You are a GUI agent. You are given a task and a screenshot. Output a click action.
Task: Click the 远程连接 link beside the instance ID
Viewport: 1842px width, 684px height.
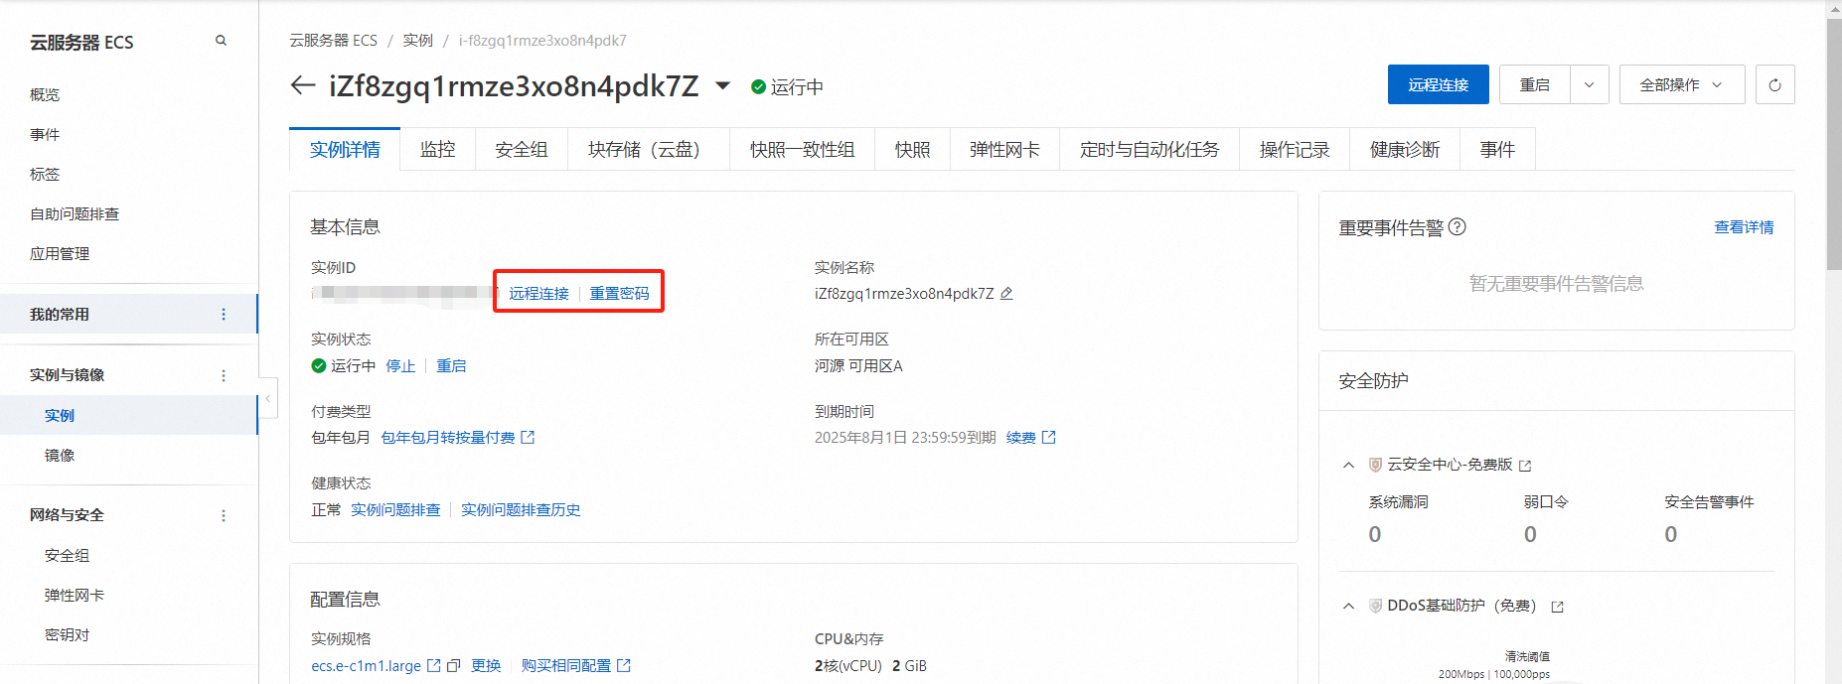point(538,293)
